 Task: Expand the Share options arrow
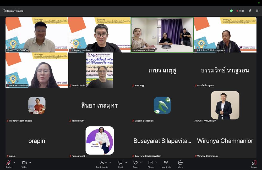click(x=156, y=162)
